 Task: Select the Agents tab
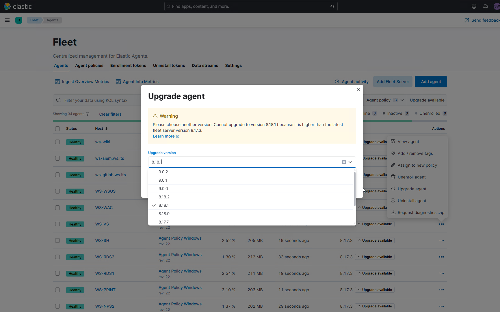[61, 65]
